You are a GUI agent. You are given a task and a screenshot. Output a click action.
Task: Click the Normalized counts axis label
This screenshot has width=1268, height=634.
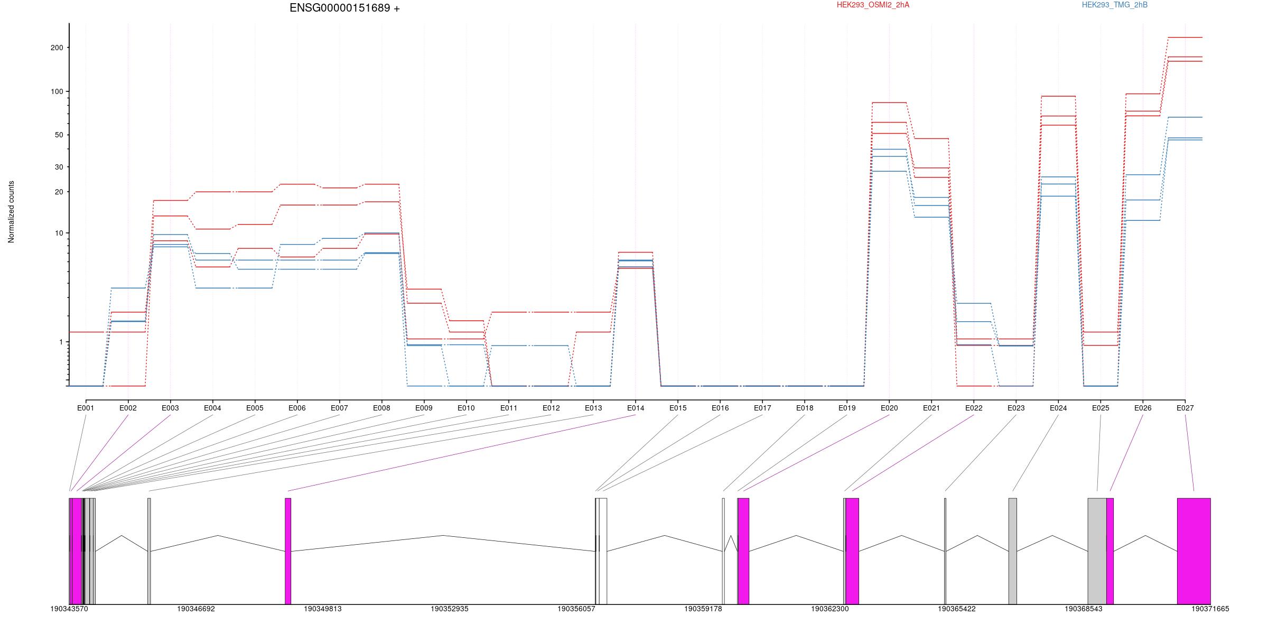pos(11,212)
